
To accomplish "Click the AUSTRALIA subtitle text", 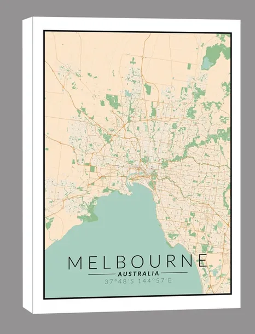I will click(138, 274).
